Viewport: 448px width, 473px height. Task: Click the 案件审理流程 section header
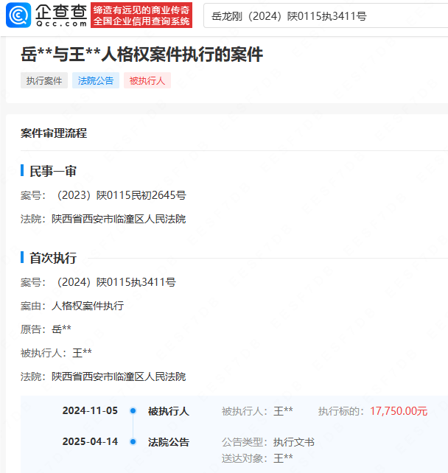click(x=54, y=133)
